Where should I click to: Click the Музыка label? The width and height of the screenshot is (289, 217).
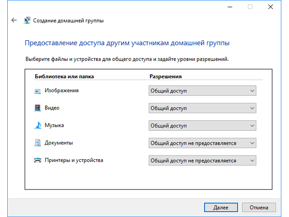tap(54, 125)
